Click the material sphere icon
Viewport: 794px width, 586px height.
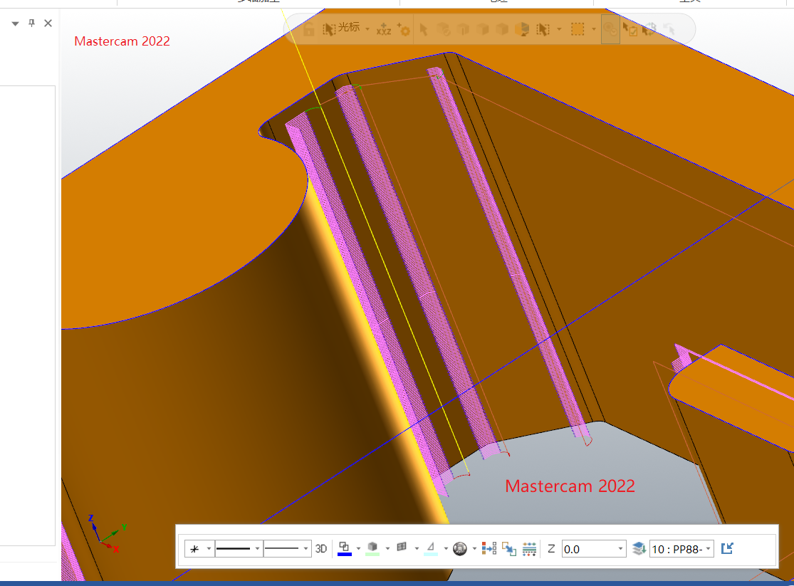(x=460, y=548)
